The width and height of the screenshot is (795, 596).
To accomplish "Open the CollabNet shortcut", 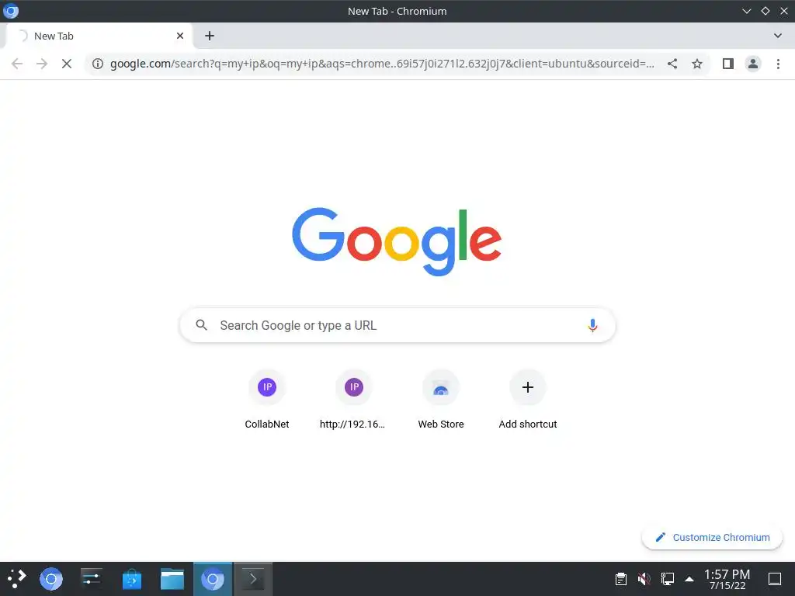I will coord(267,400).
